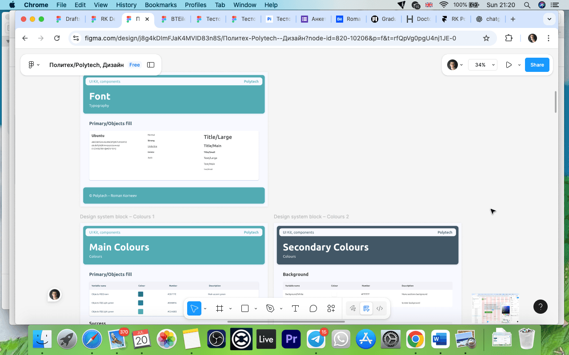Open Chrome three-dot menu
Image resolution: width=569 pixels, height=355 pixels.
[549, 38]
